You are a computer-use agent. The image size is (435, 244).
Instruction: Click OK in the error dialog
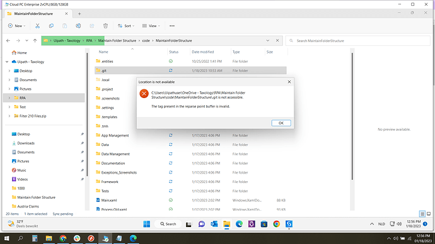(281, 123)
